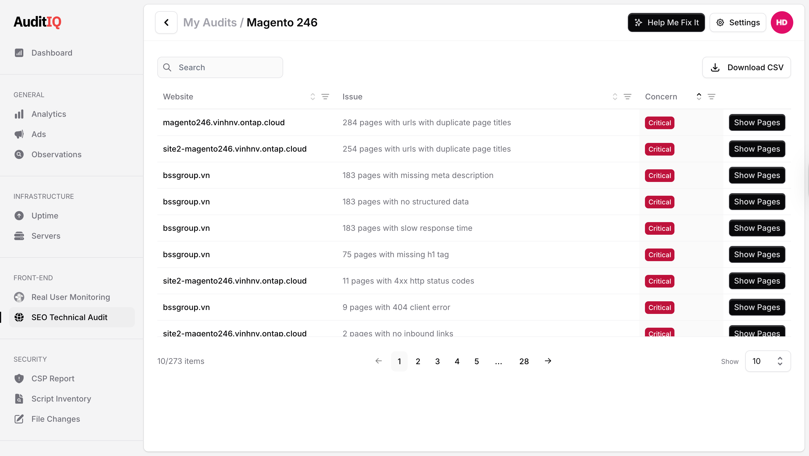Click magento246.vinhnv.ontap.cloud website cell
Image resolution: width=809 pixels, height=456 pixels.
coord(224,122)
